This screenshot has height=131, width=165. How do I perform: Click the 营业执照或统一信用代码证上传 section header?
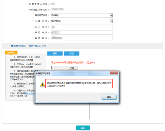point(28,46)
